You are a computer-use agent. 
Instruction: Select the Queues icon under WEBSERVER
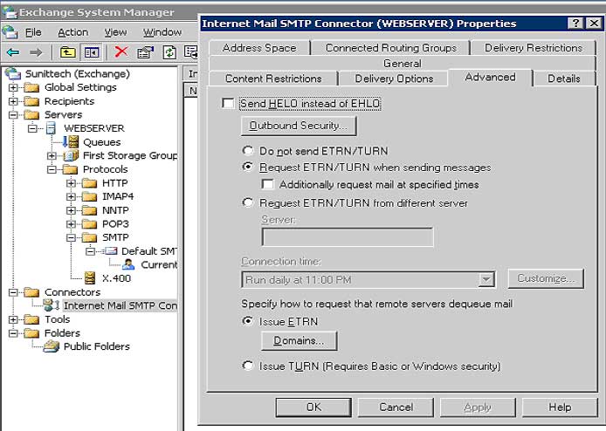tap(70, 142)
